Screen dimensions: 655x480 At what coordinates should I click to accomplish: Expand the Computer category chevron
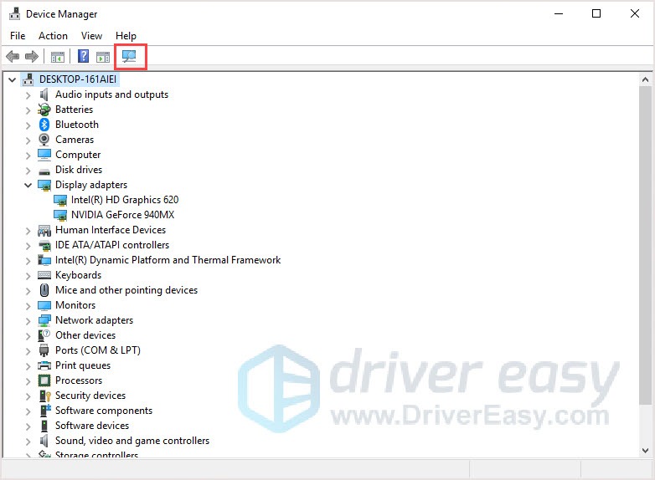click(x=28, y=156)
